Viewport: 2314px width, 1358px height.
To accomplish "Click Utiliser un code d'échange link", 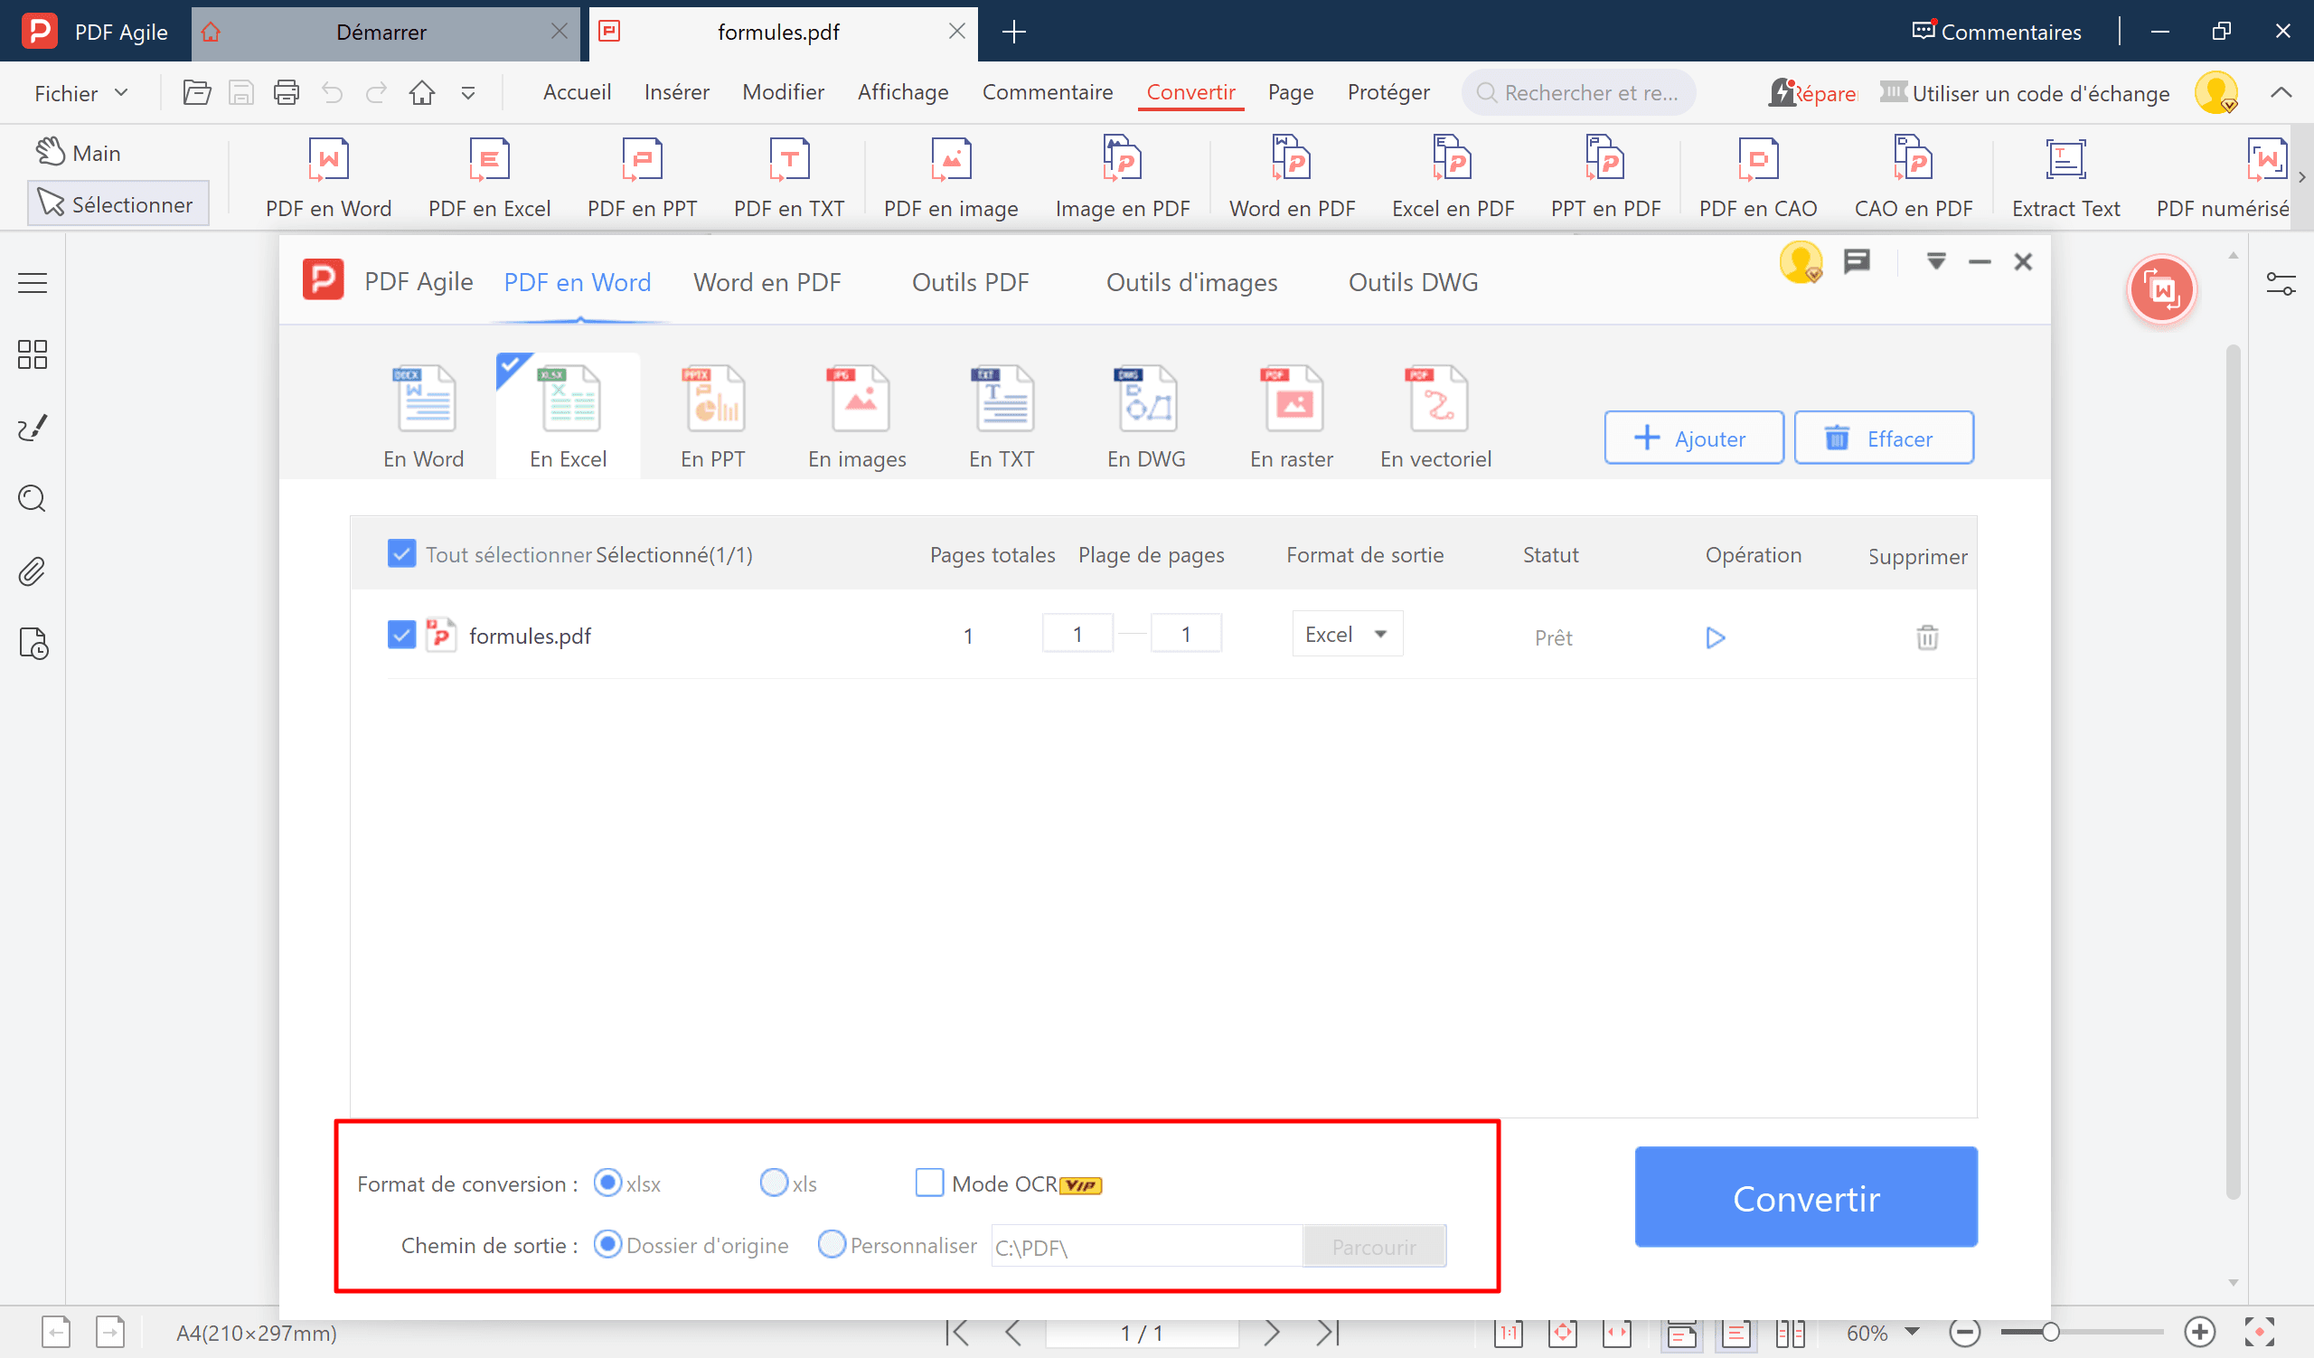I will point(2025,93).
